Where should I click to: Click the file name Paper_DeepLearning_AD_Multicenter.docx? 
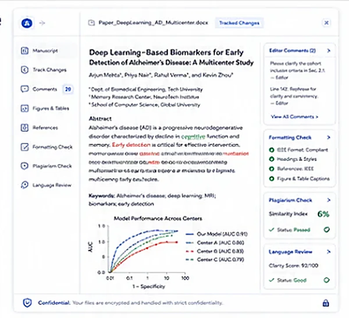153,23
